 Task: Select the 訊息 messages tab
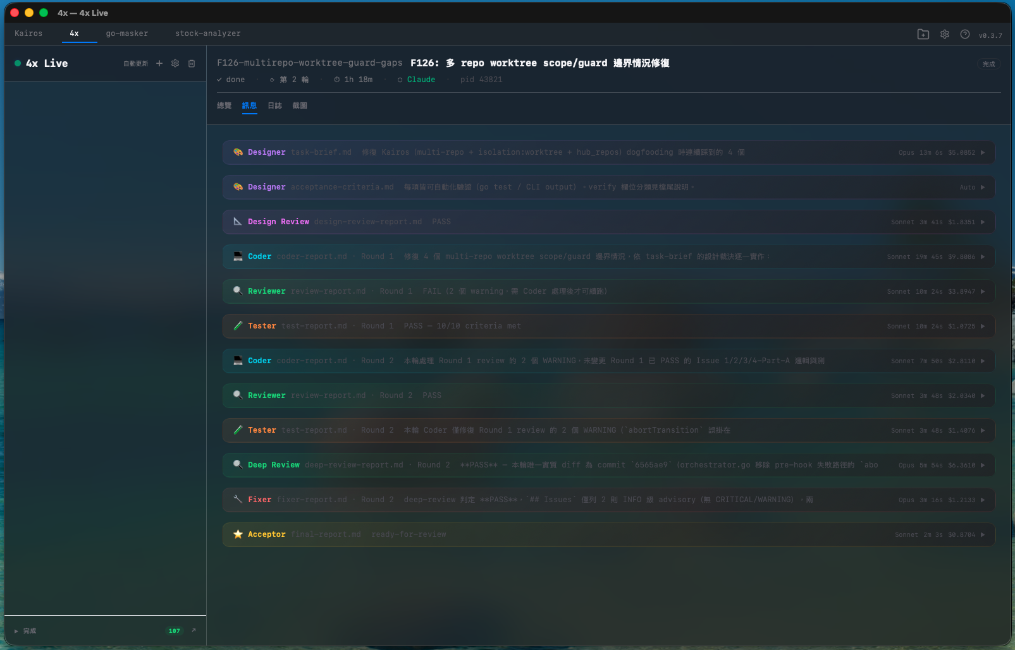[250, 105]
